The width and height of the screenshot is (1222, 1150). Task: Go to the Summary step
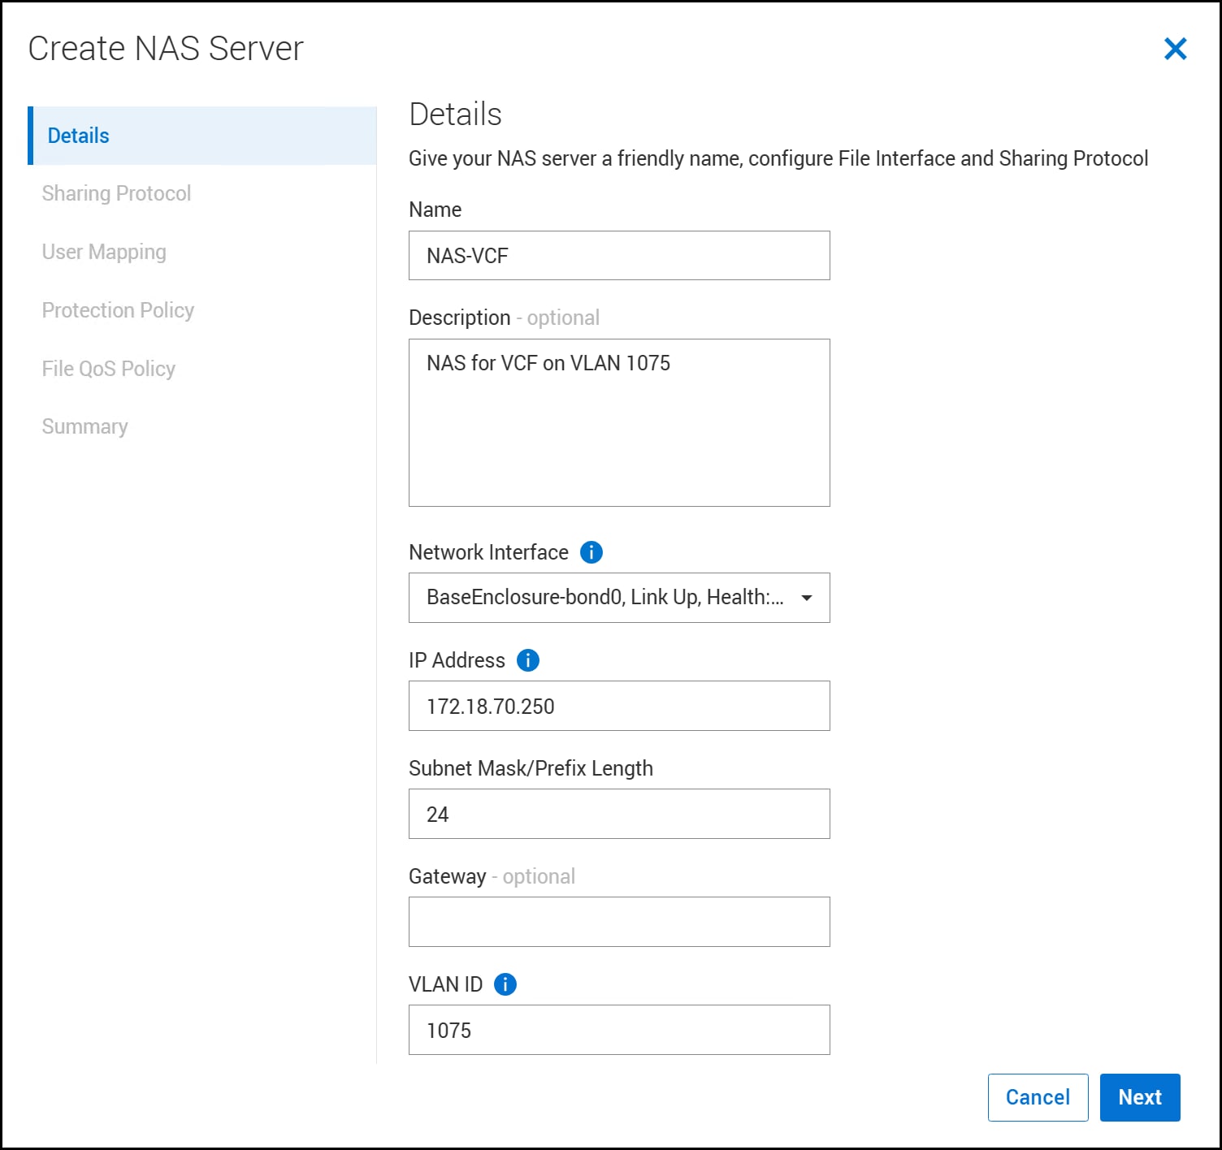[x=84, y=426]
